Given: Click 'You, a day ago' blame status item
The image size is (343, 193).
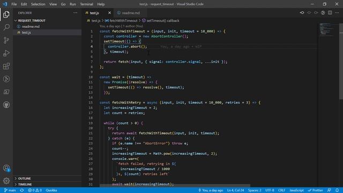Looking at the screenshot, I should coord(211,190).
